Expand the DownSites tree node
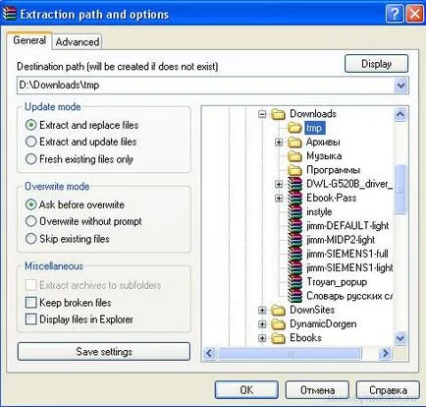The height and width of the screenshot is (407, 426). click(x=262, y=310)
